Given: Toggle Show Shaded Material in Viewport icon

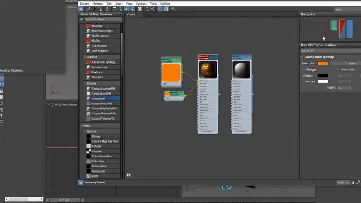Looking at the screenshot, I should click(126, 9).
